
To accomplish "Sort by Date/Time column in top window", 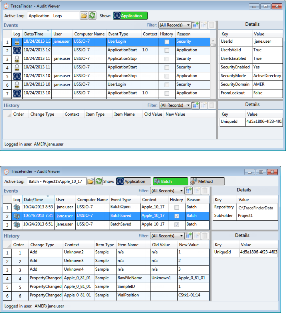I will pos(37,34).
